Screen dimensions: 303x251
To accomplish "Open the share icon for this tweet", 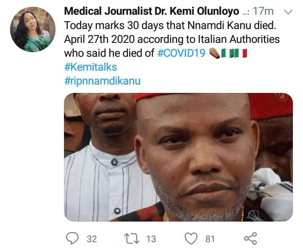I will pos(250,239).
